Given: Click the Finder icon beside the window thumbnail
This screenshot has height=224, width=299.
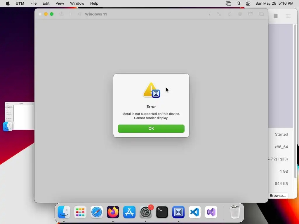Looking at the screenshot, I should 8,127.
